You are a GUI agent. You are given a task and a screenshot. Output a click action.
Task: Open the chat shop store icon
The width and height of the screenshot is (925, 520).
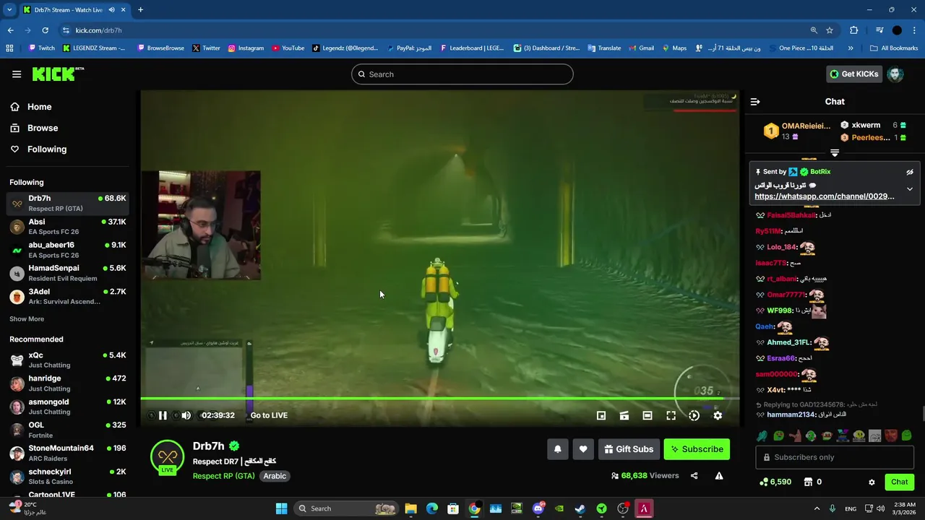point(809,482)
